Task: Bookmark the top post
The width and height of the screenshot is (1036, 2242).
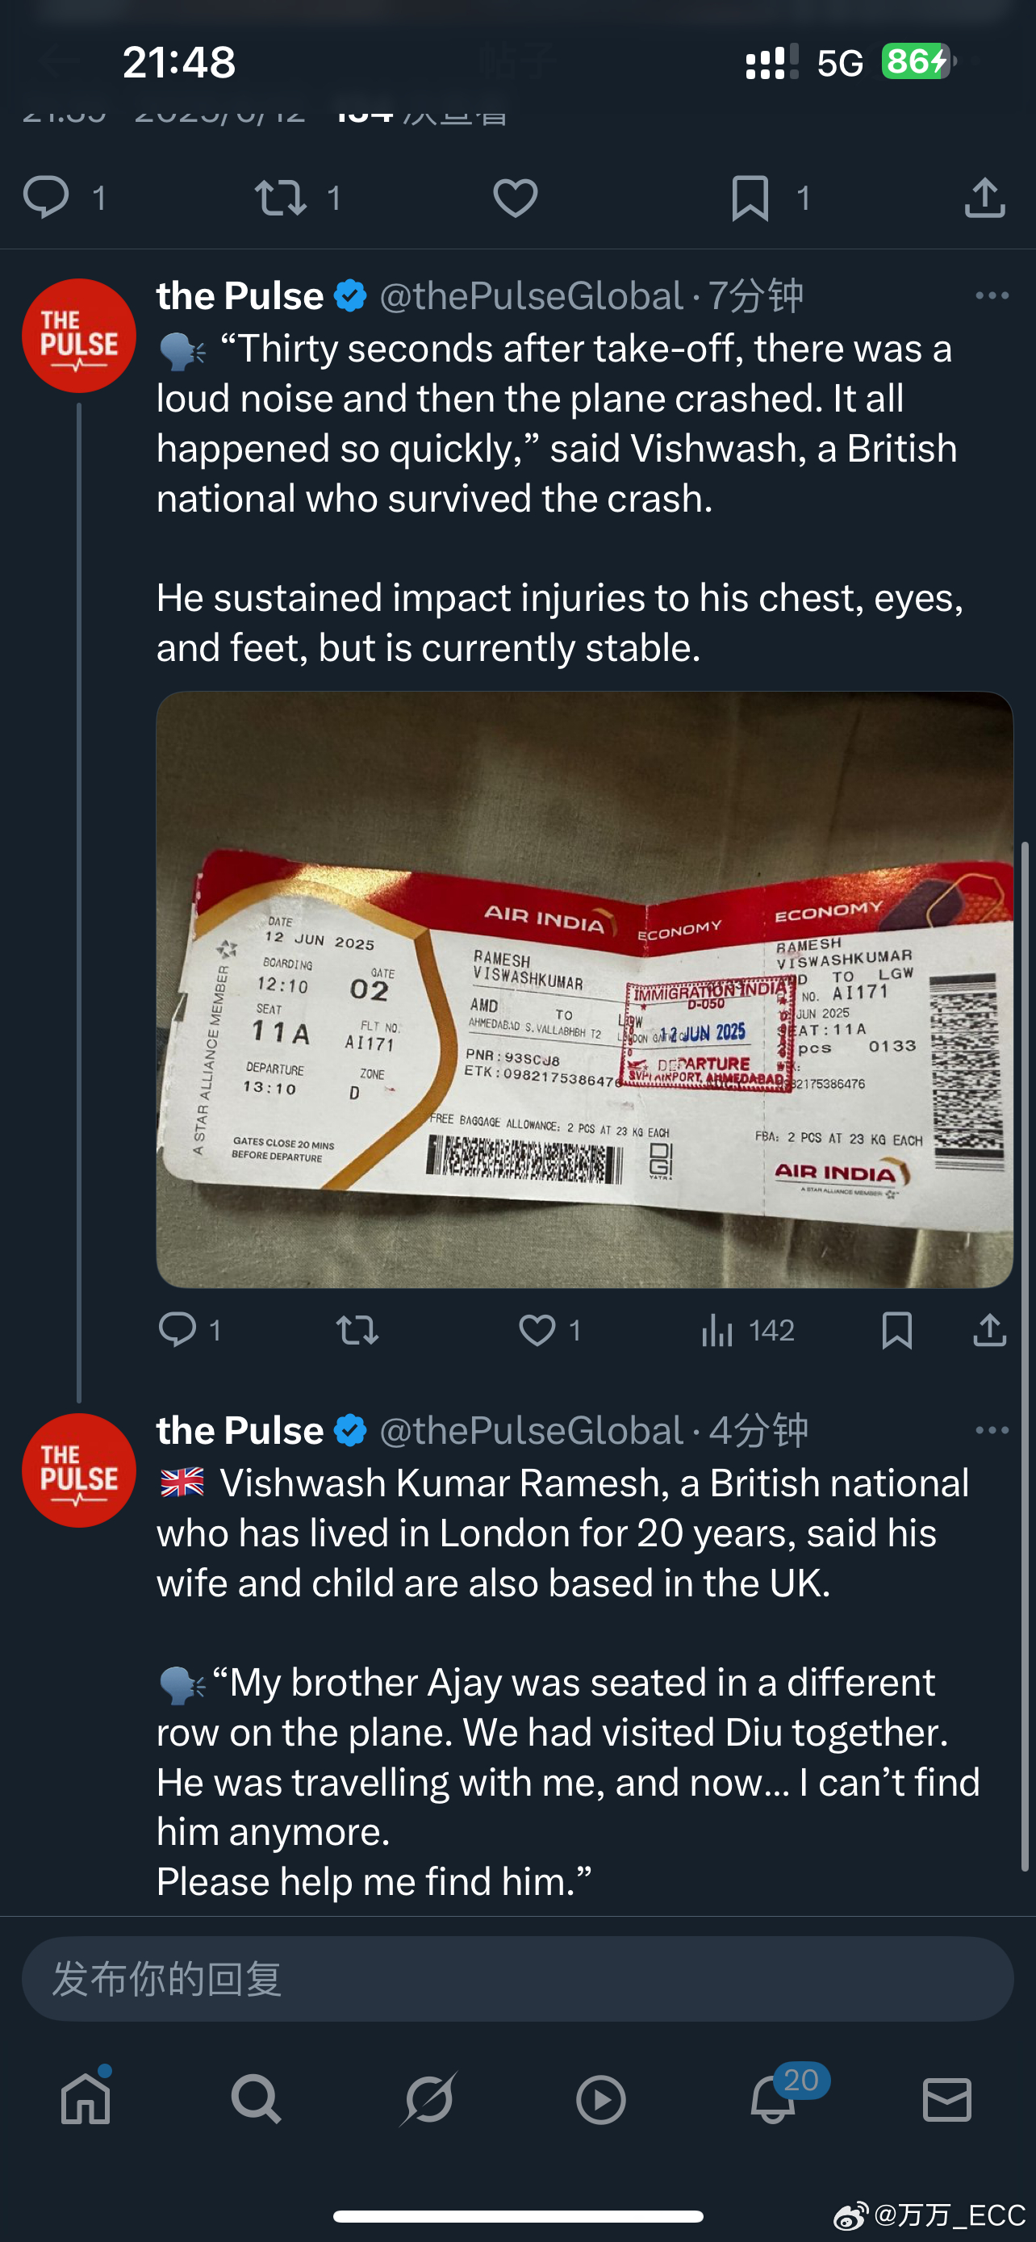Action: click(x=750, y=199)
